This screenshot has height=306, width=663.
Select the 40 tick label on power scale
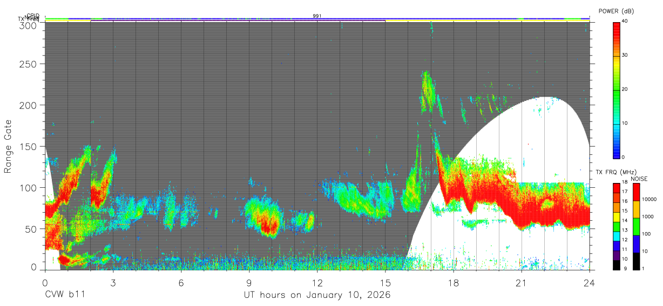(x=625, y=21)
